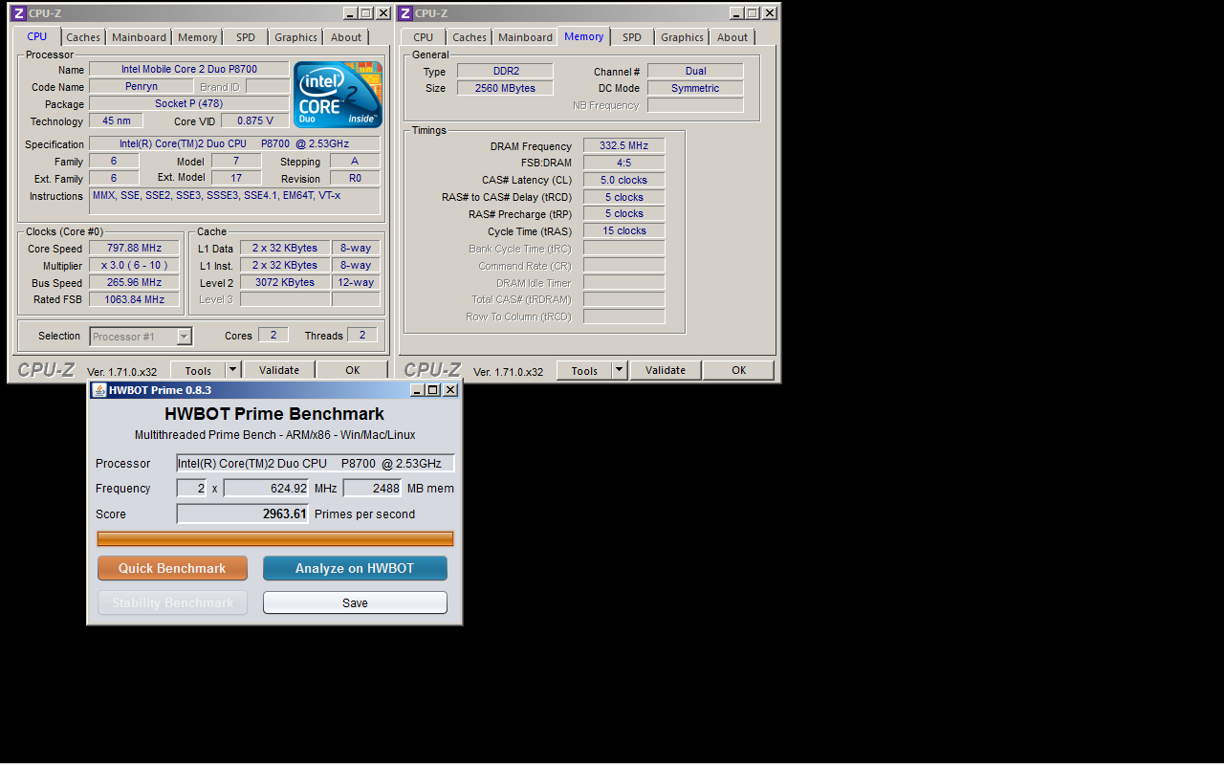Minimize the HWBOT Prime window
This screenshot has width=1224, height=765.
pyautogui.click(x=417, y=390)
